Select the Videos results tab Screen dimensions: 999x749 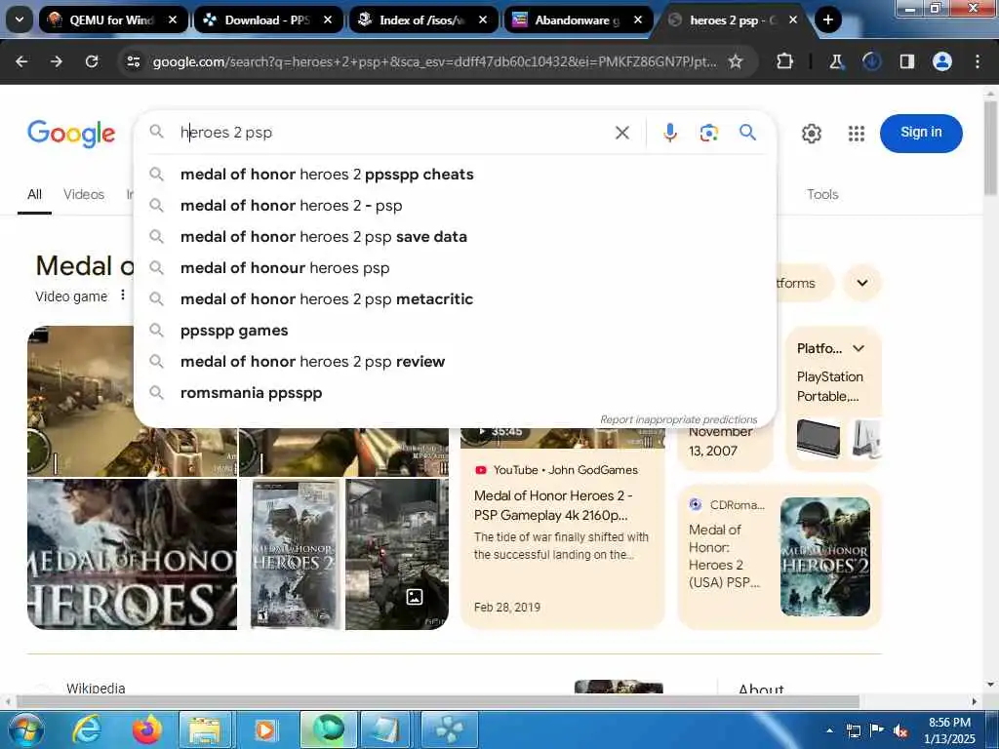[84, 194]
